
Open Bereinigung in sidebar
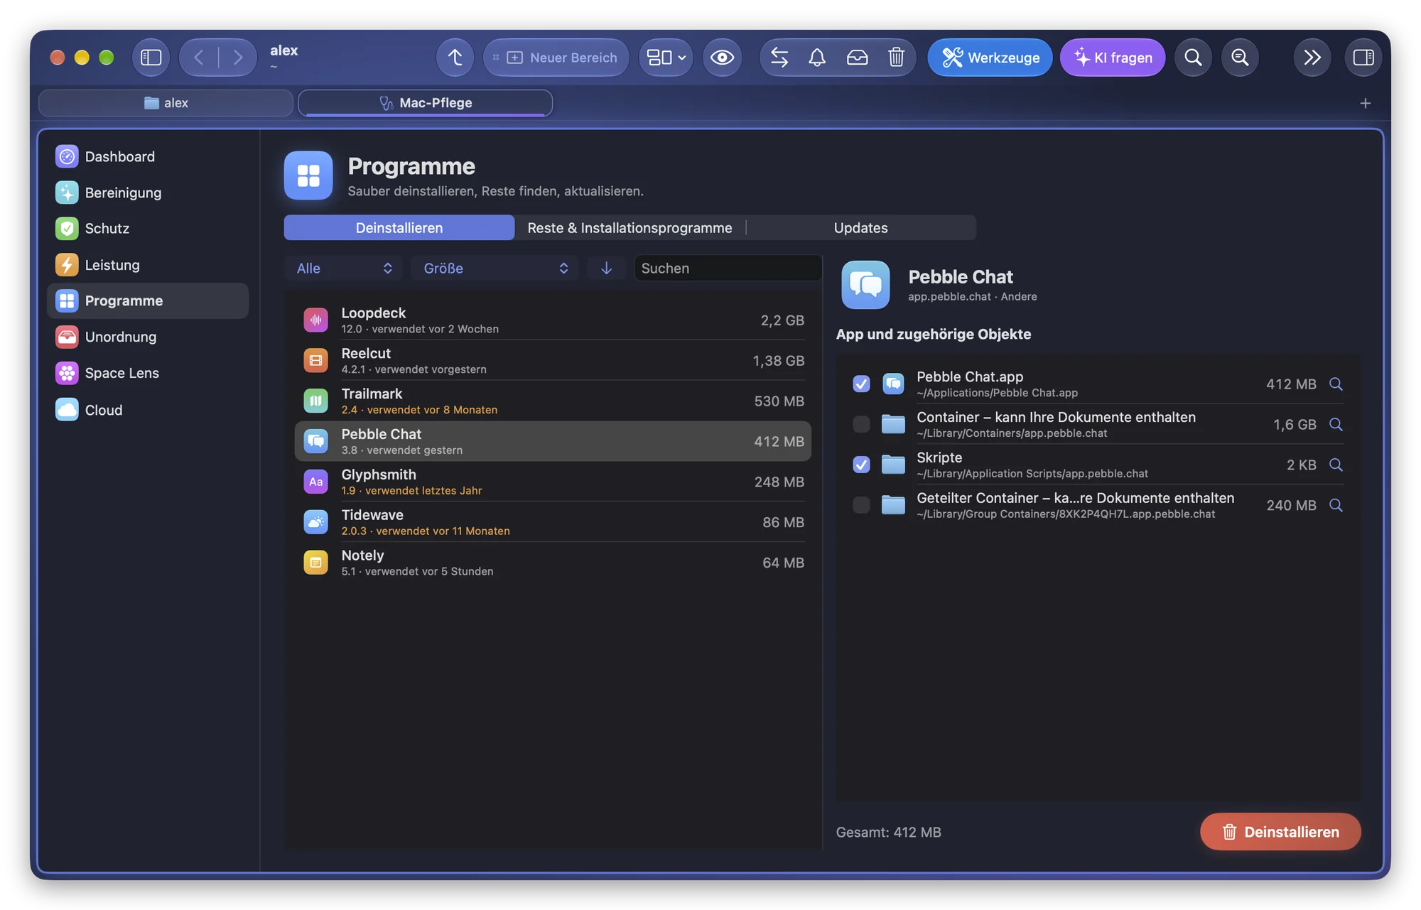148,193
